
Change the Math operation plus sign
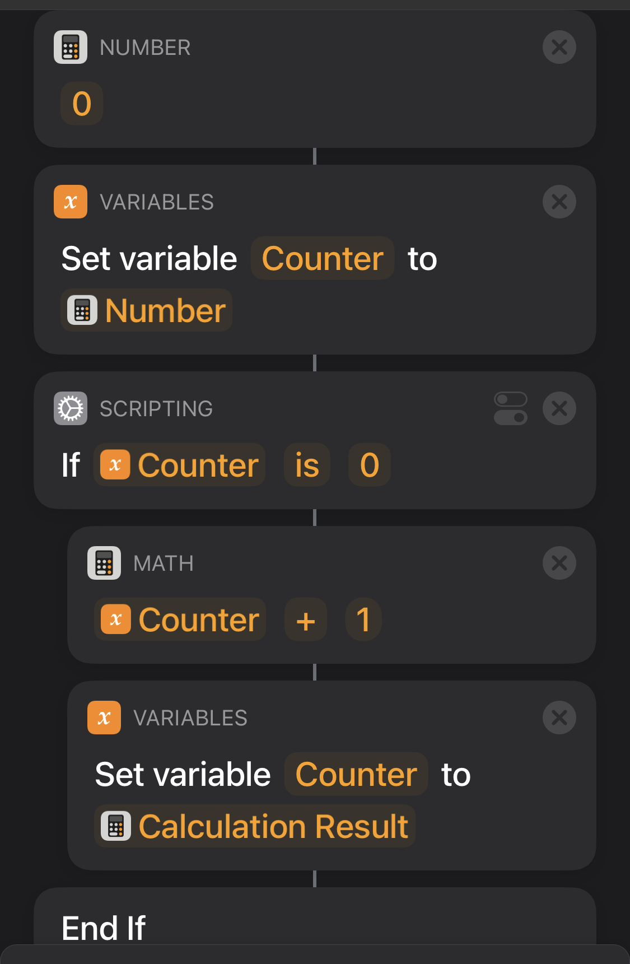point(306,620)
